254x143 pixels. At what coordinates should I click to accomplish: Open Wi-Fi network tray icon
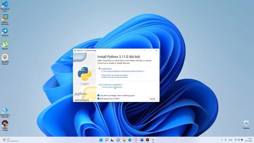tap(235, 140)
